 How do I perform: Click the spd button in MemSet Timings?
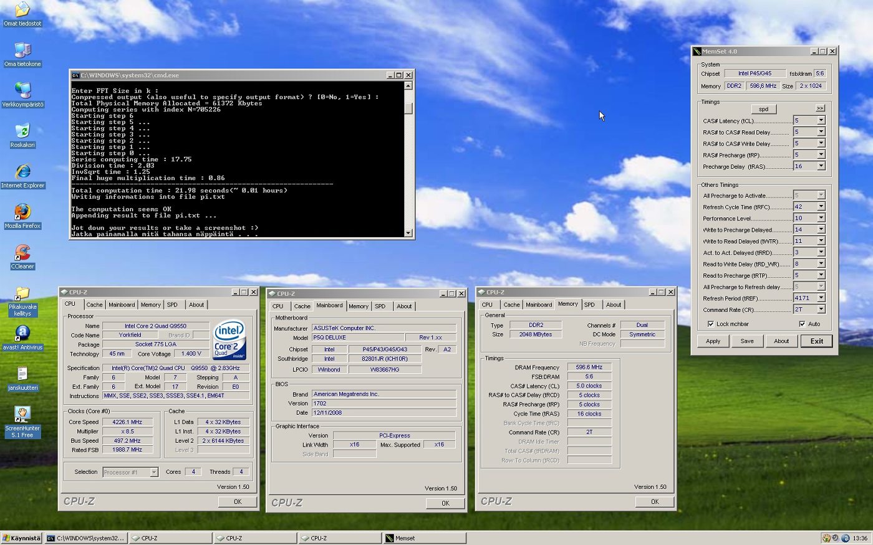coord(763,109)
